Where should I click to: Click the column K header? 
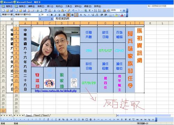[x=150, y=23]
